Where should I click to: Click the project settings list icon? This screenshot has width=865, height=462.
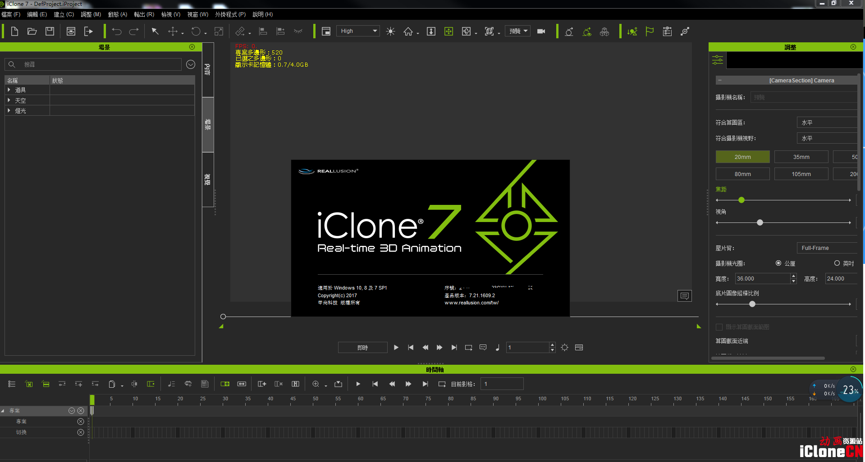[668, 32]
